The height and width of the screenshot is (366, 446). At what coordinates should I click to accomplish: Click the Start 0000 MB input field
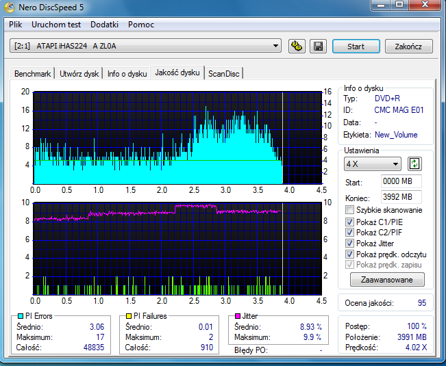401,181
